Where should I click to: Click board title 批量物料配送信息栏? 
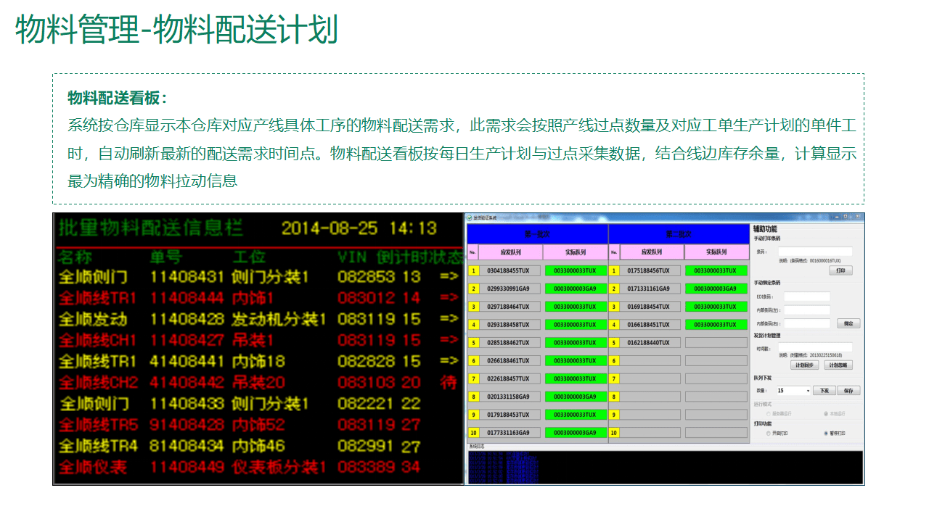point(151,228)
